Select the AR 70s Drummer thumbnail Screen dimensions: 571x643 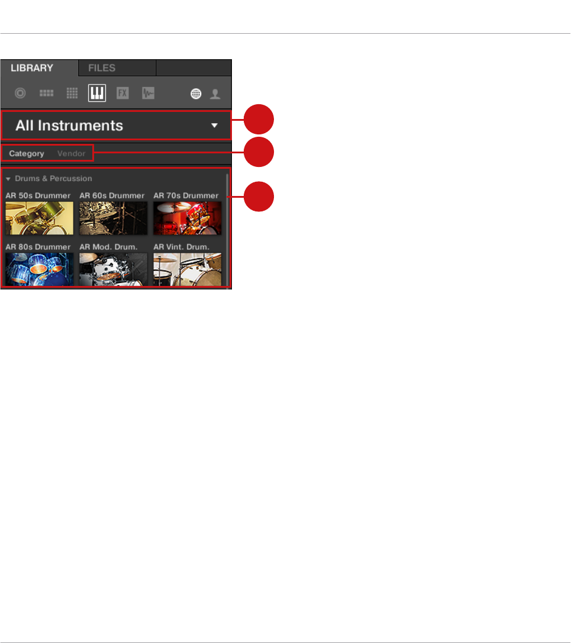point(188,218)
